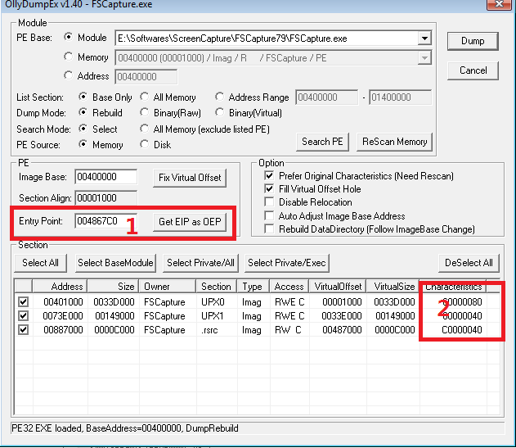This screenshot has height=448, width=516.
Task: Click Get EIP as OEP button
Action: point(190,222)
